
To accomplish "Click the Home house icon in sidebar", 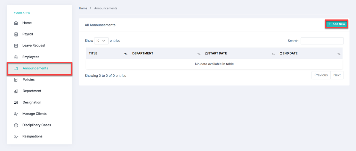I will (16, 23).
